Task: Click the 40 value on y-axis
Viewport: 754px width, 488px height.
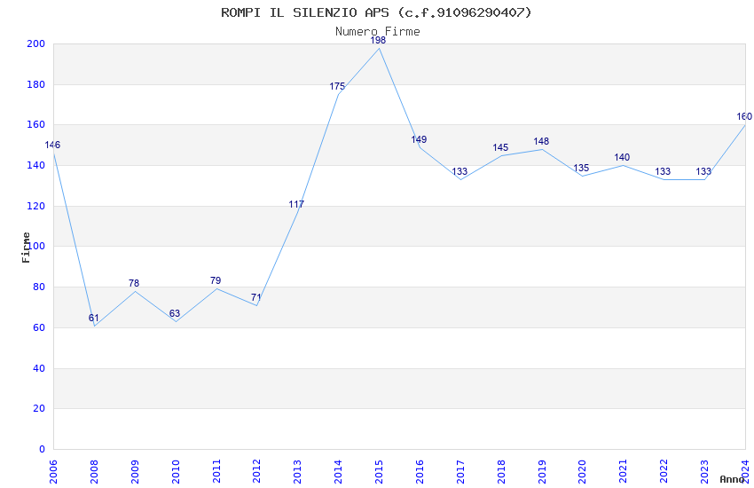Action: coord(39,368)
